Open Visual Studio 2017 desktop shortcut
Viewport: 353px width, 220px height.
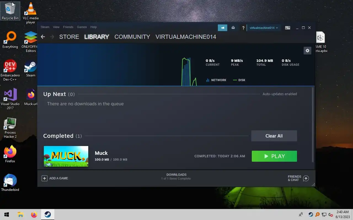(10, 99)
